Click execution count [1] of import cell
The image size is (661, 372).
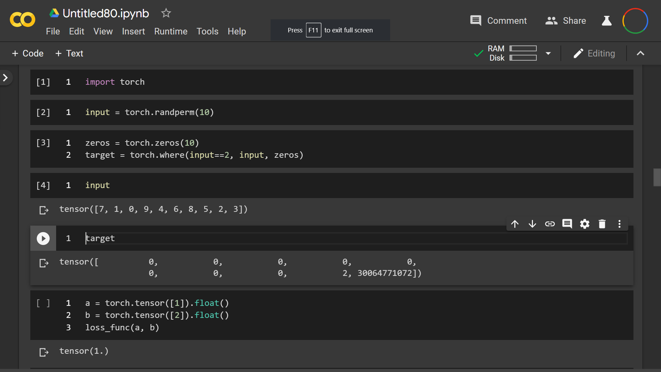pyautogui.click(x=43, y=82)
